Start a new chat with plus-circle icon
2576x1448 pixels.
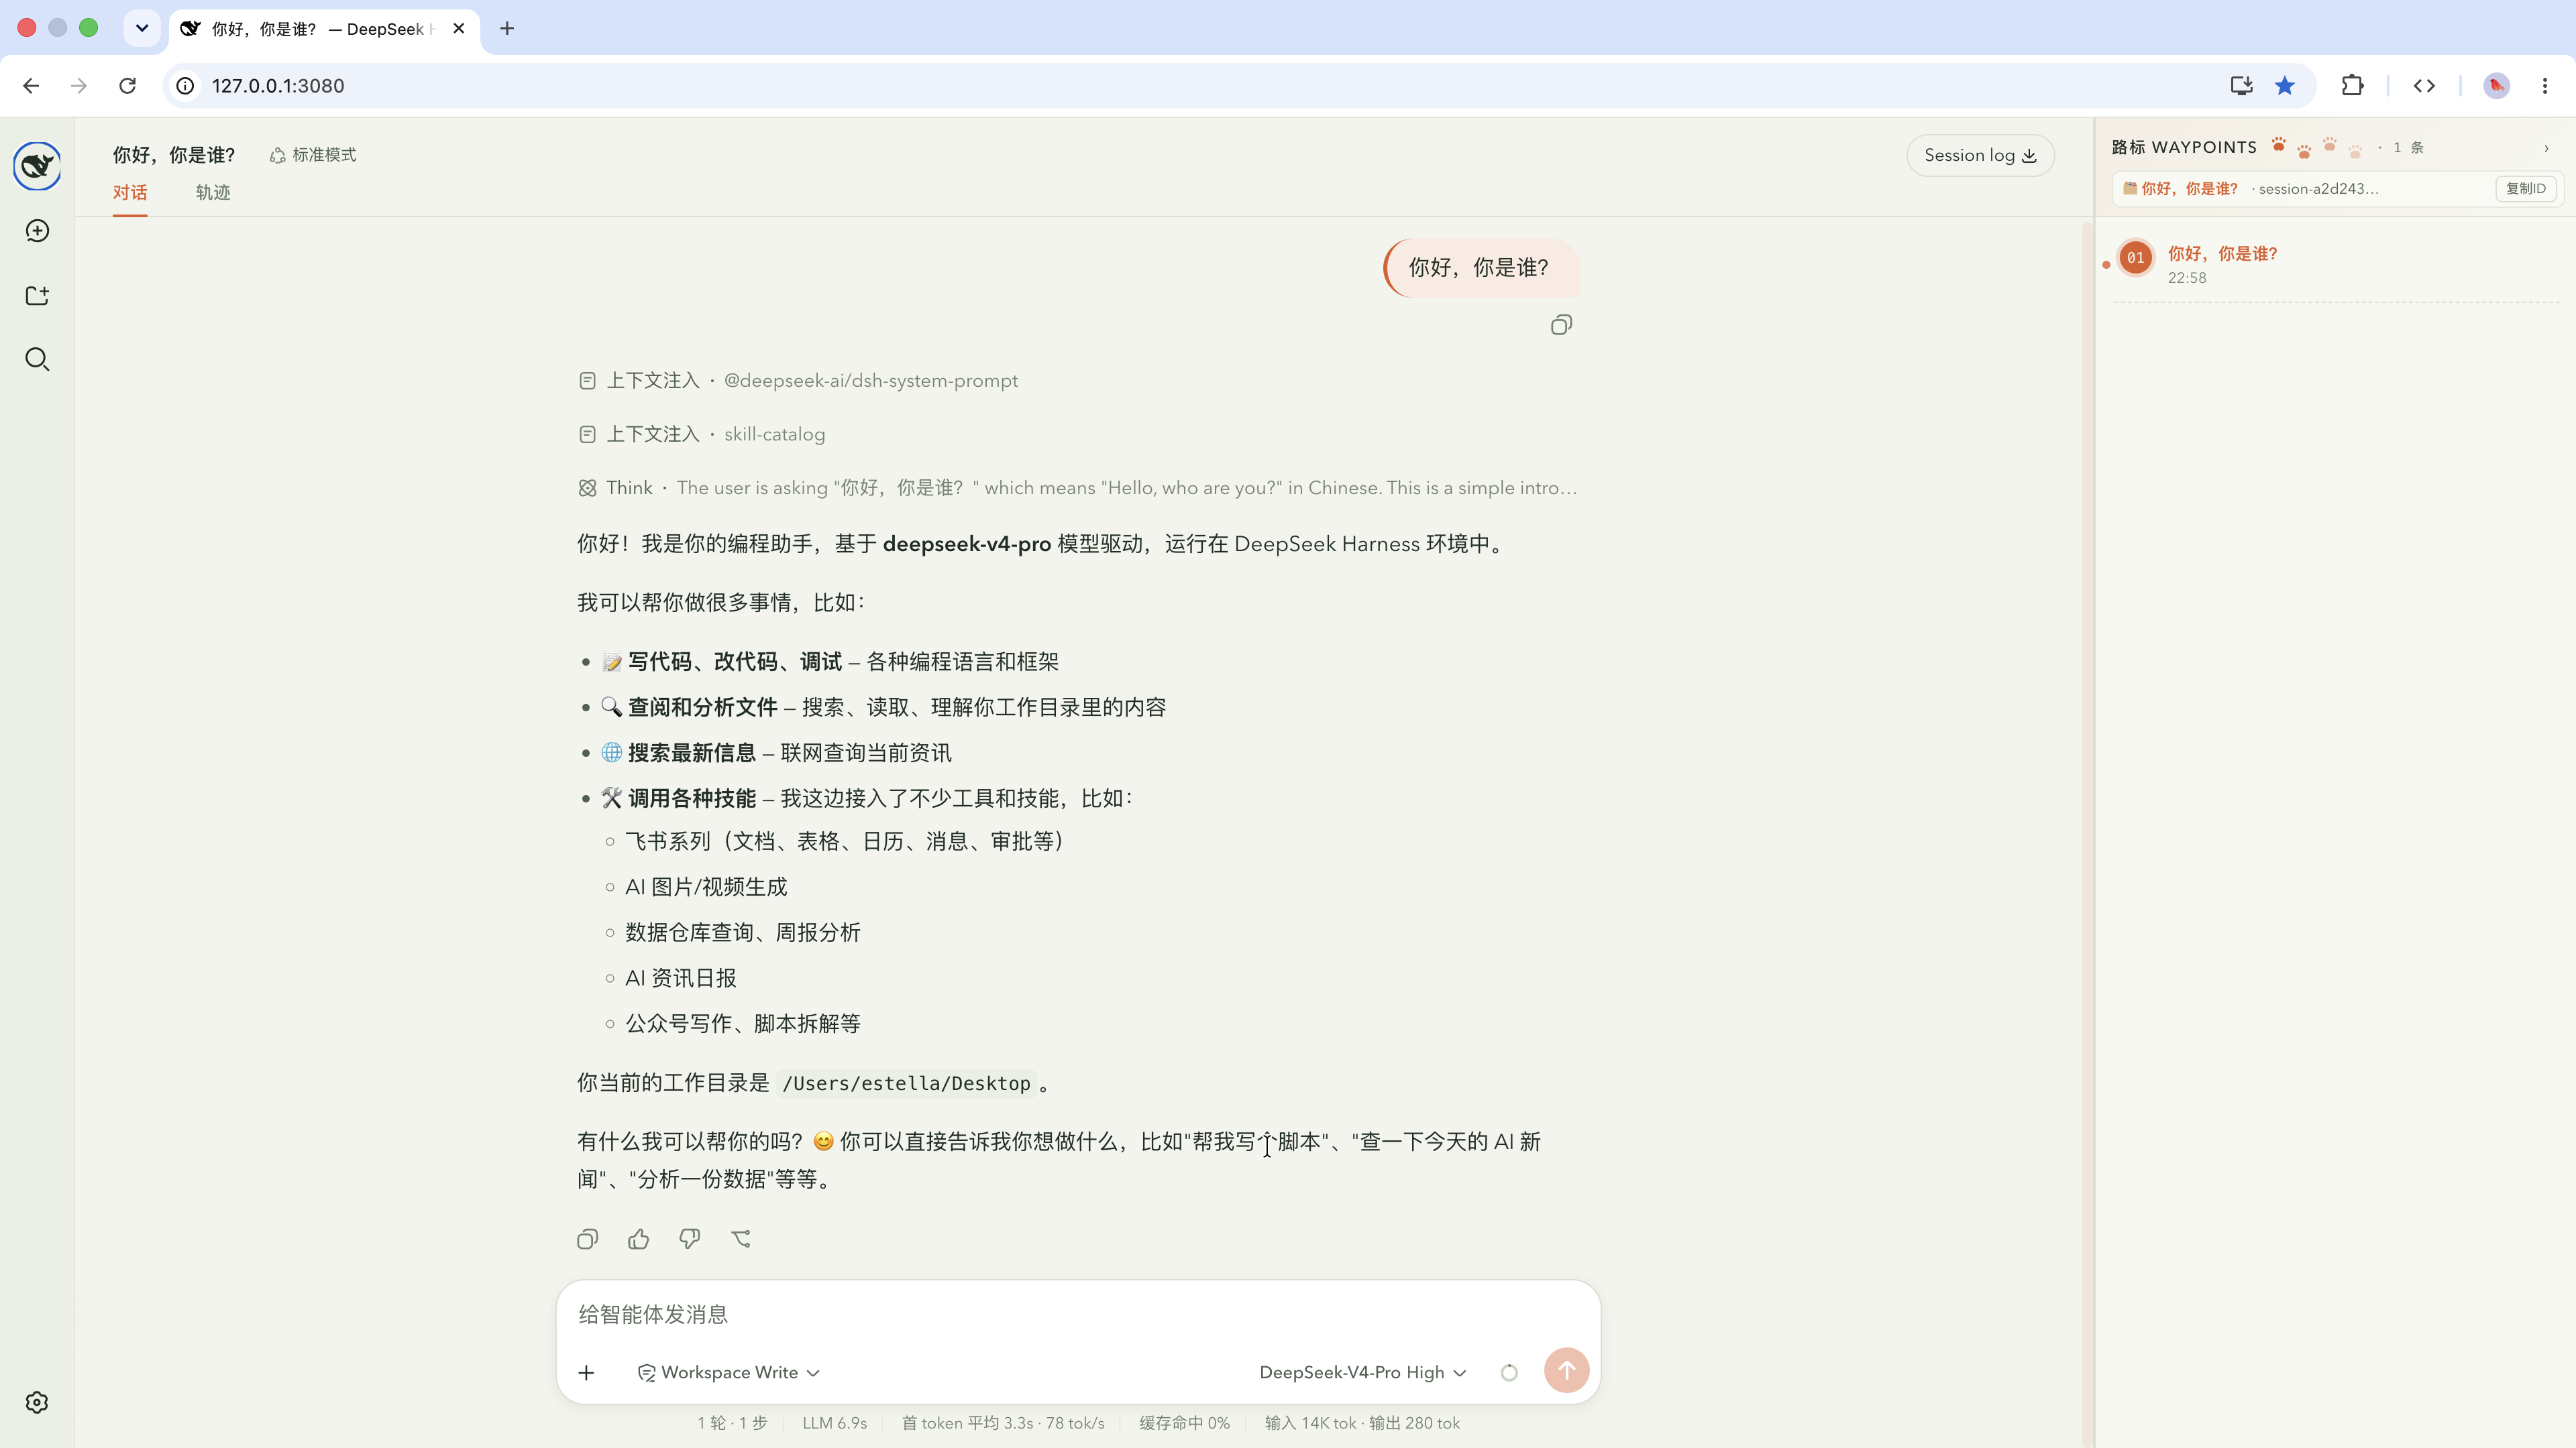37,231
